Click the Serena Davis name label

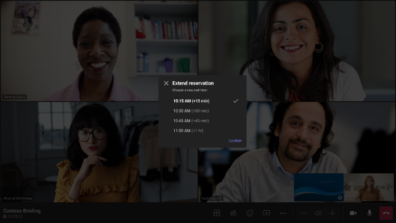tap(15, 97)
